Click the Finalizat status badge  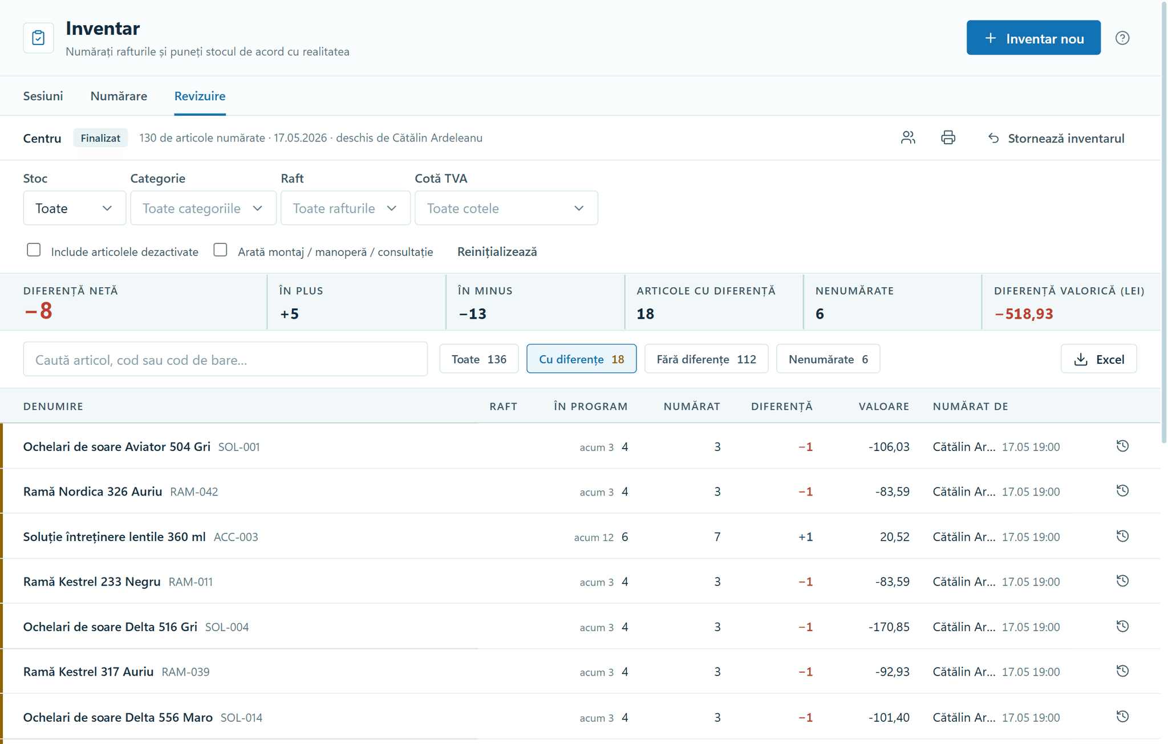tap(100, 138)
